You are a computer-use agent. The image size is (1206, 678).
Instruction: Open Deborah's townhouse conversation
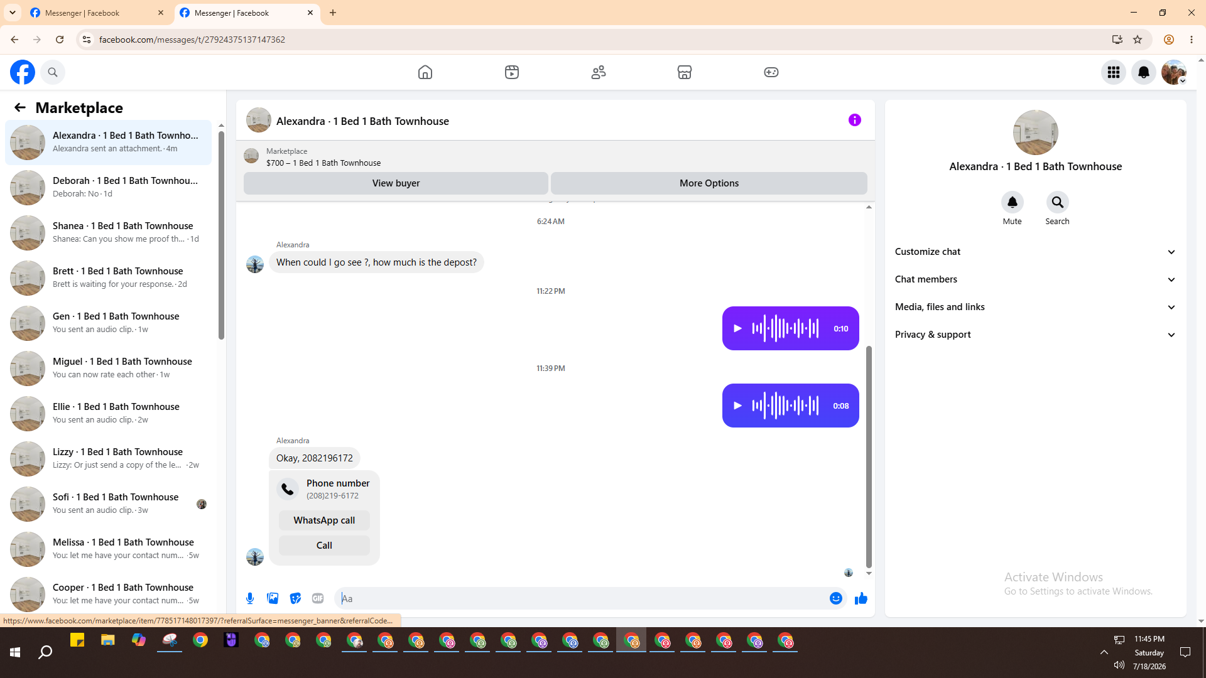108,187
